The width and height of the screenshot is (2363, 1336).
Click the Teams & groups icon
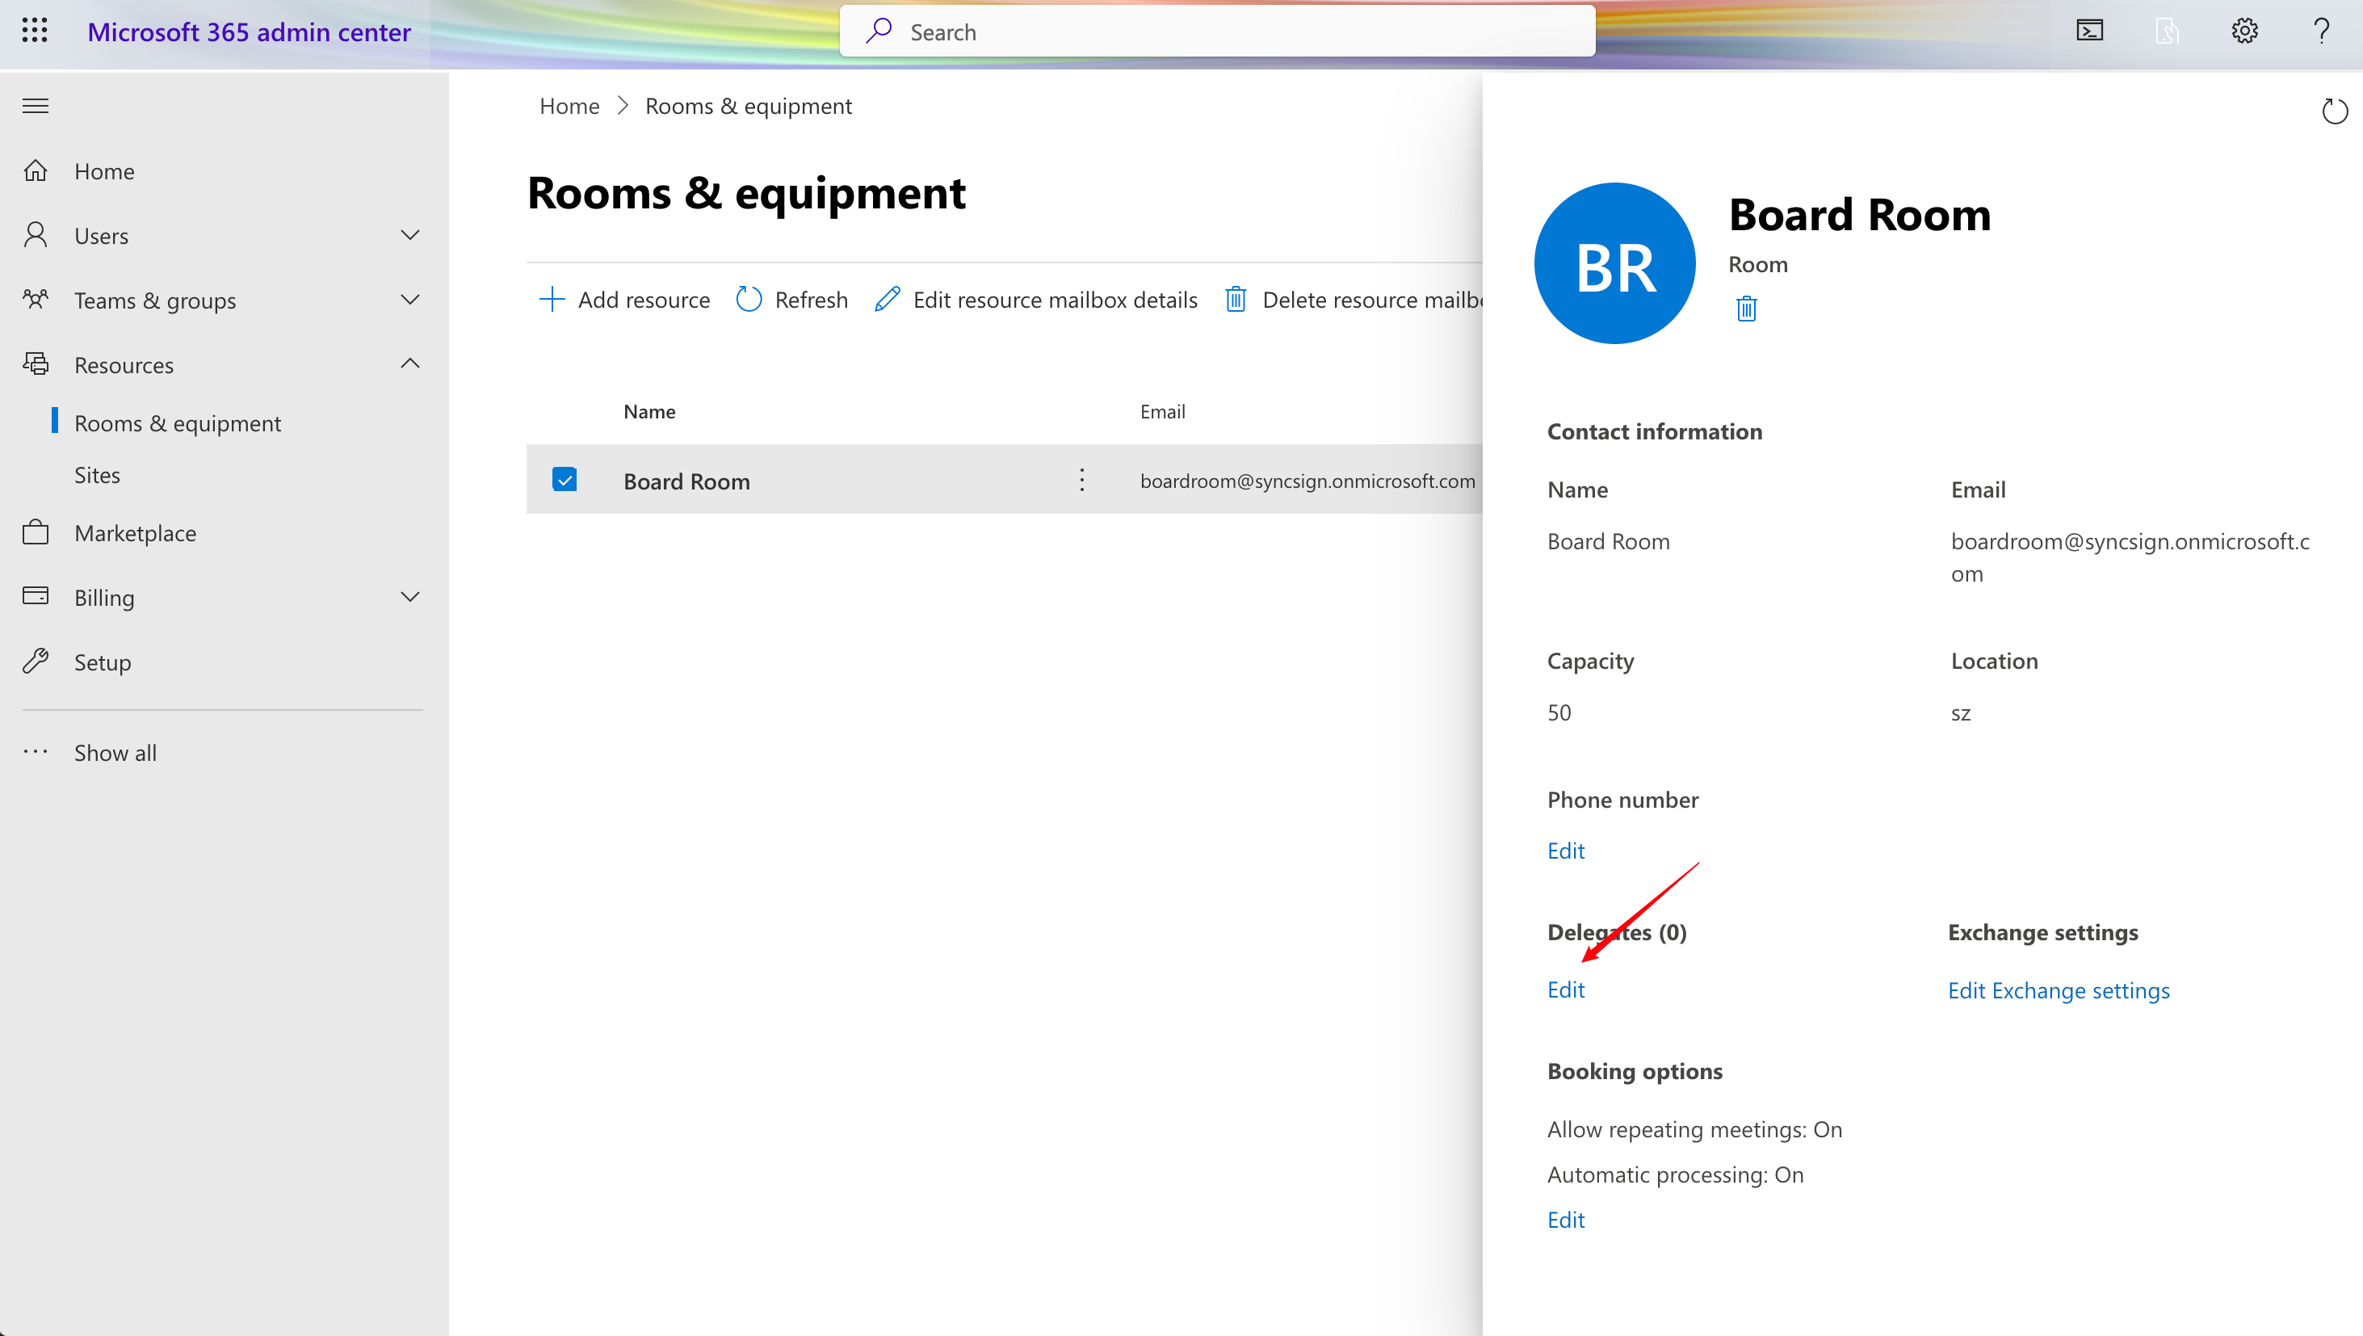point(35,299)
